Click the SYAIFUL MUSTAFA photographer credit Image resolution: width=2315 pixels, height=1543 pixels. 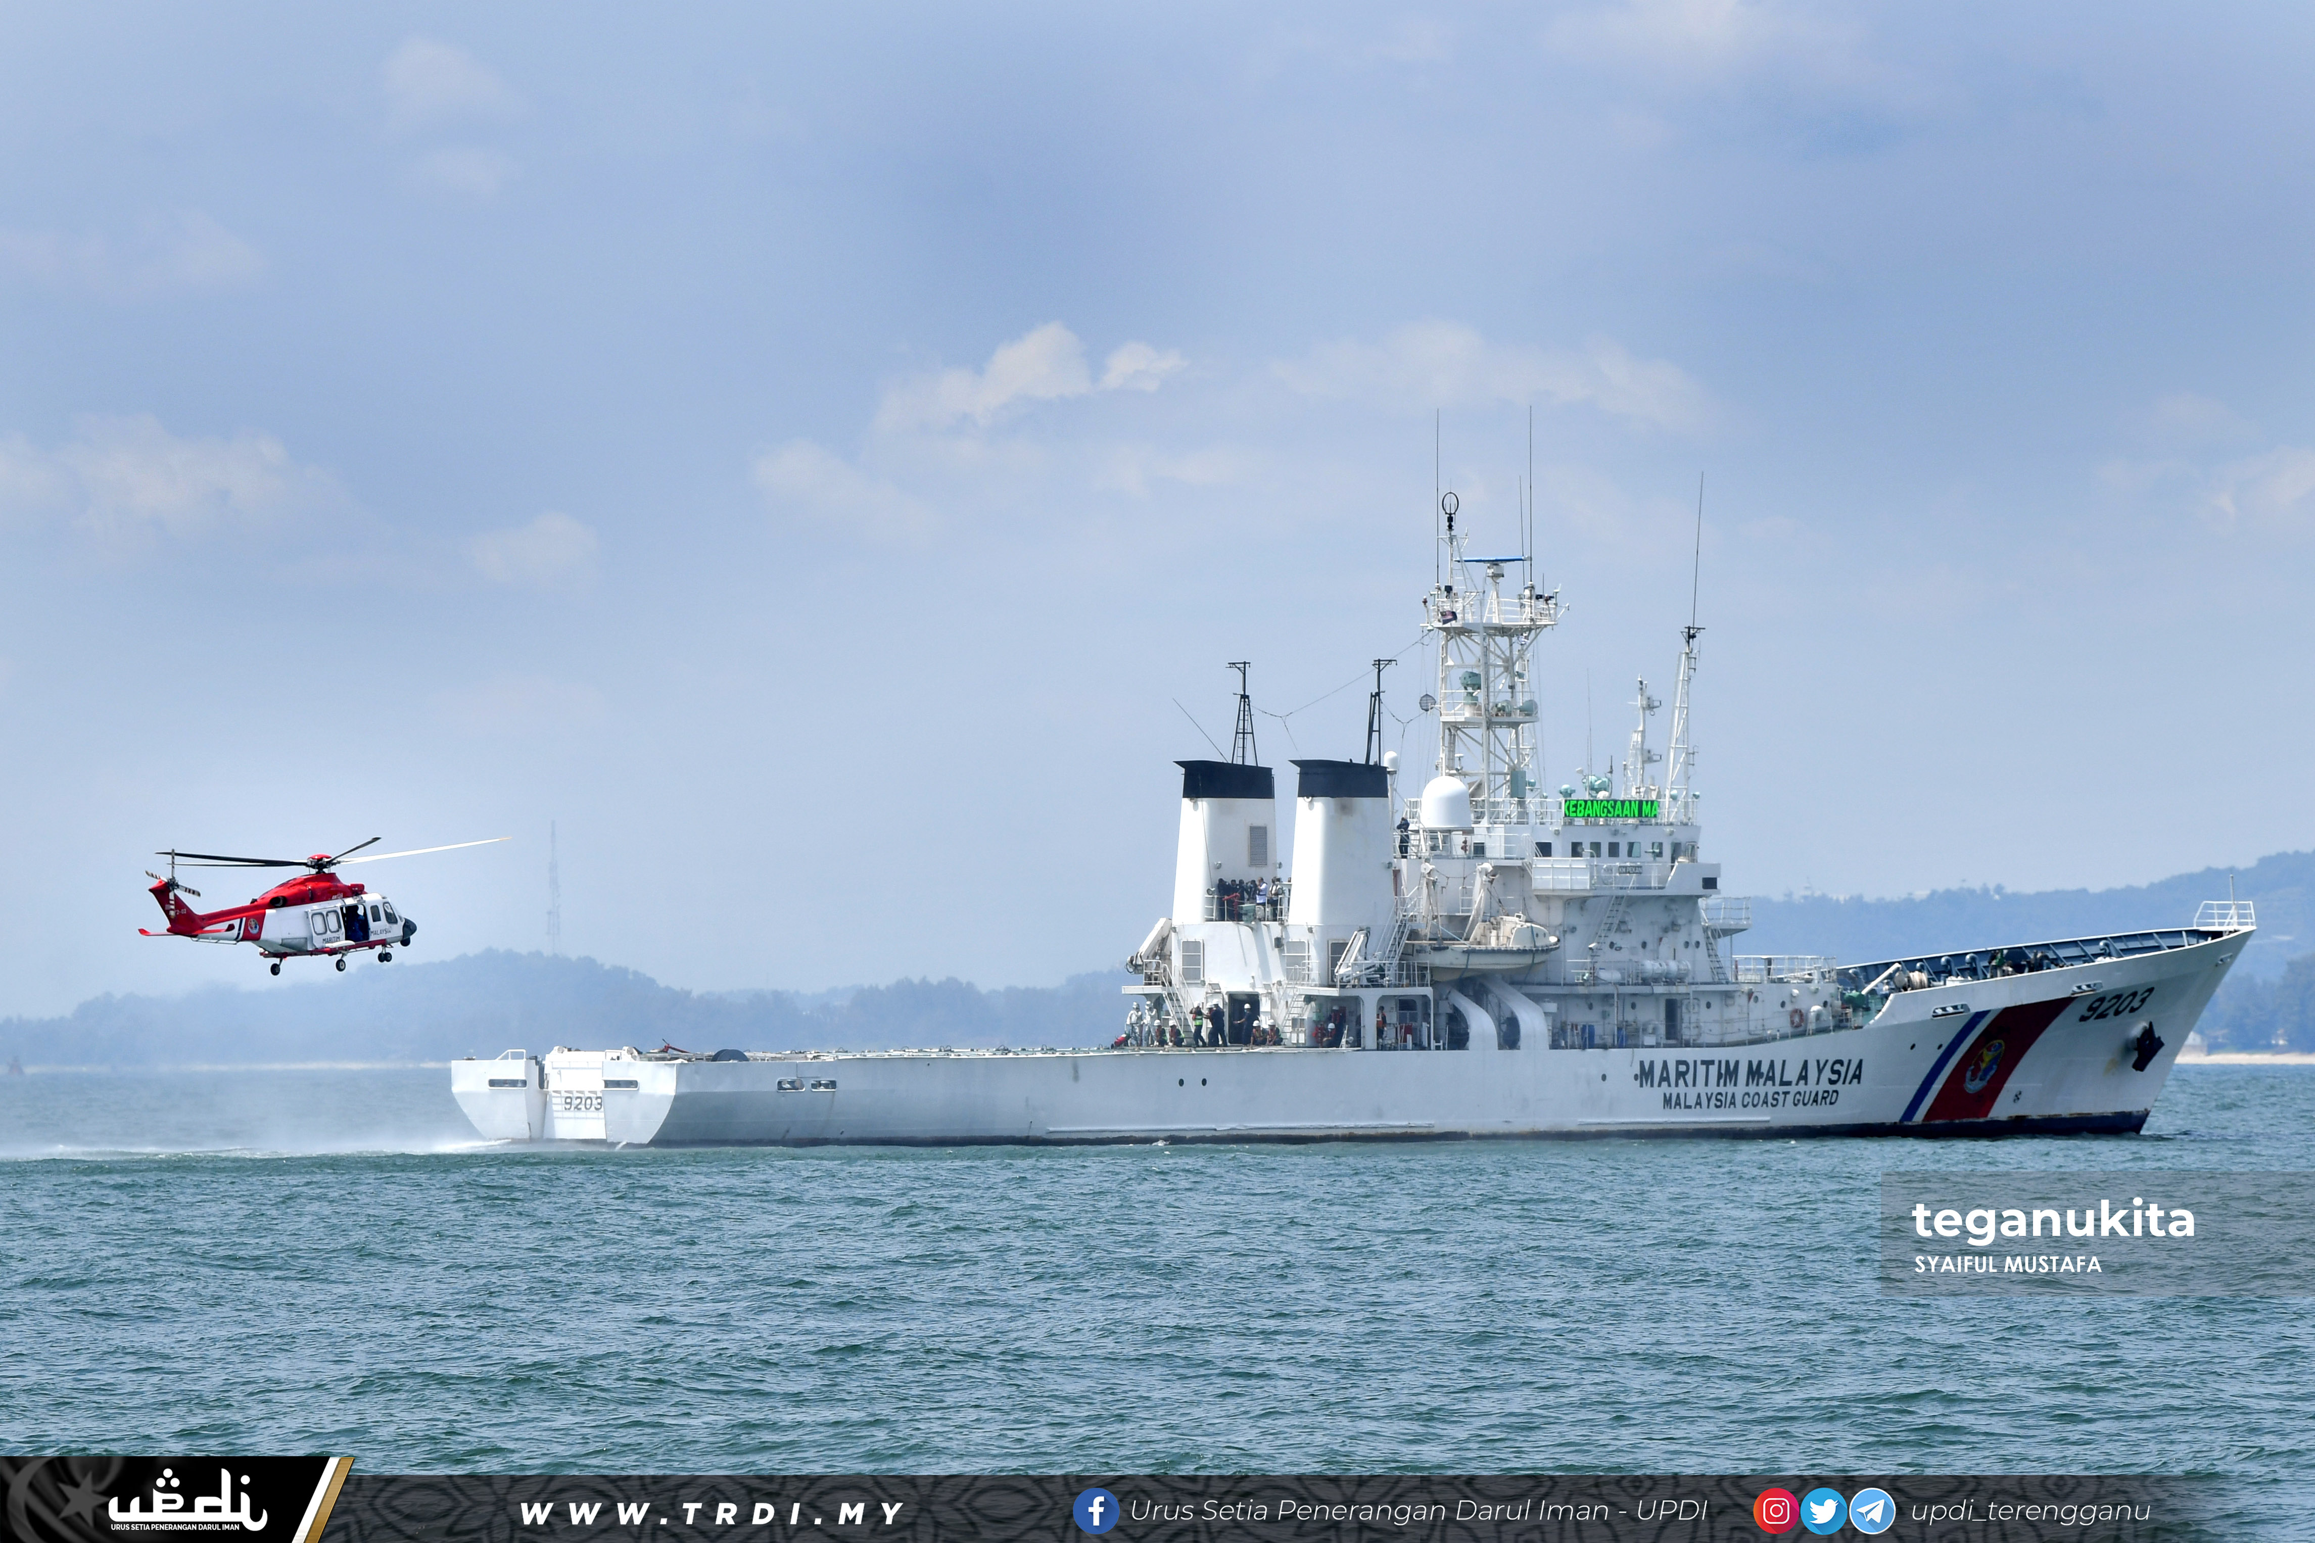point(2008,1265)
